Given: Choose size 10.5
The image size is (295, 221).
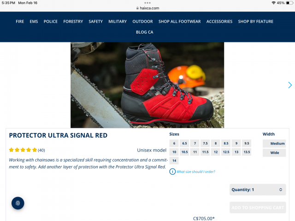Looking at the screenshot, I should click(184, 152).
